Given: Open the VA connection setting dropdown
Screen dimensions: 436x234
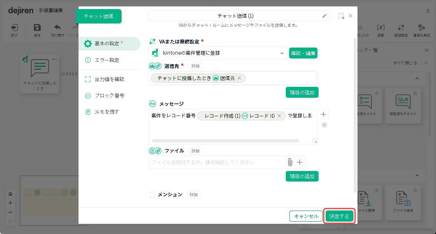Looking at the screenshot, I should click(x=219, y=53).
